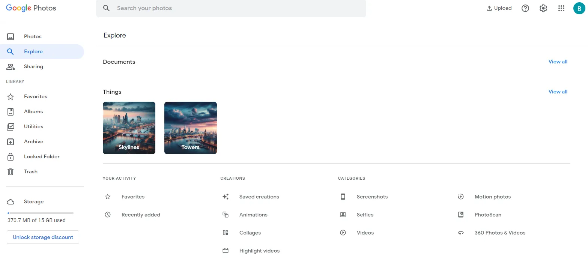The height and width of the screenshot is (260, 588).
Task: Open Saved creations under Creations
Action: pos(259,197)
